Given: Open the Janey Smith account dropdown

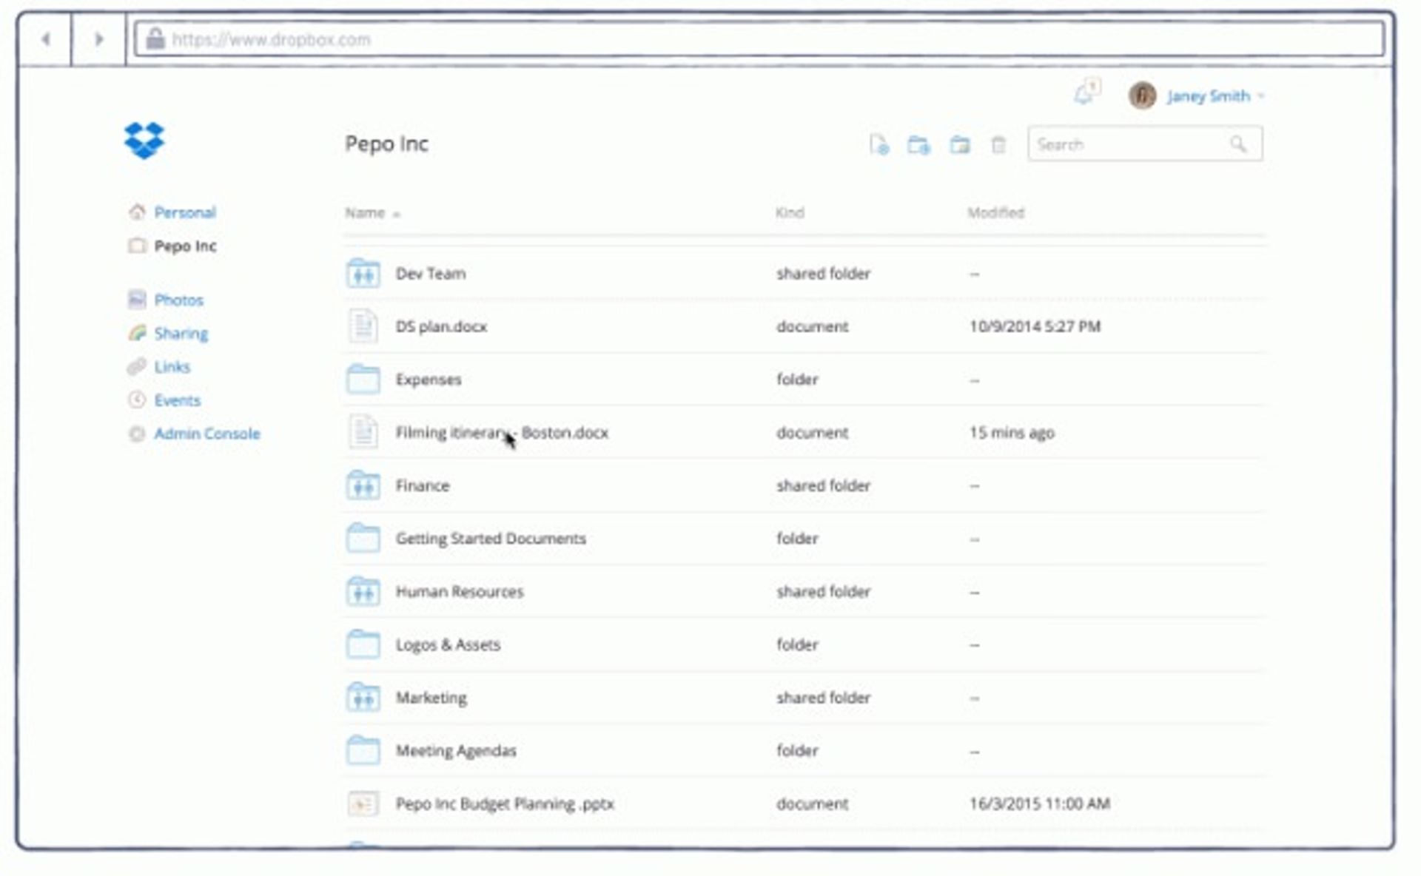Looking at the screenshot, I should [x=1215, y=96].
